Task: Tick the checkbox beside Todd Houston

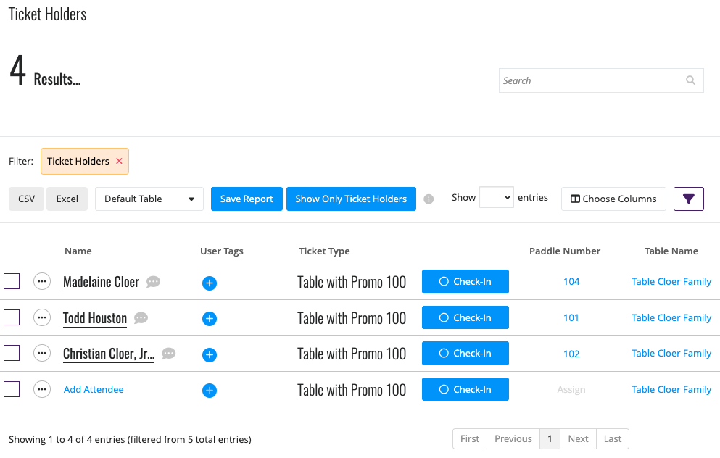Action: pyautogui.click(x=12, y=317)
